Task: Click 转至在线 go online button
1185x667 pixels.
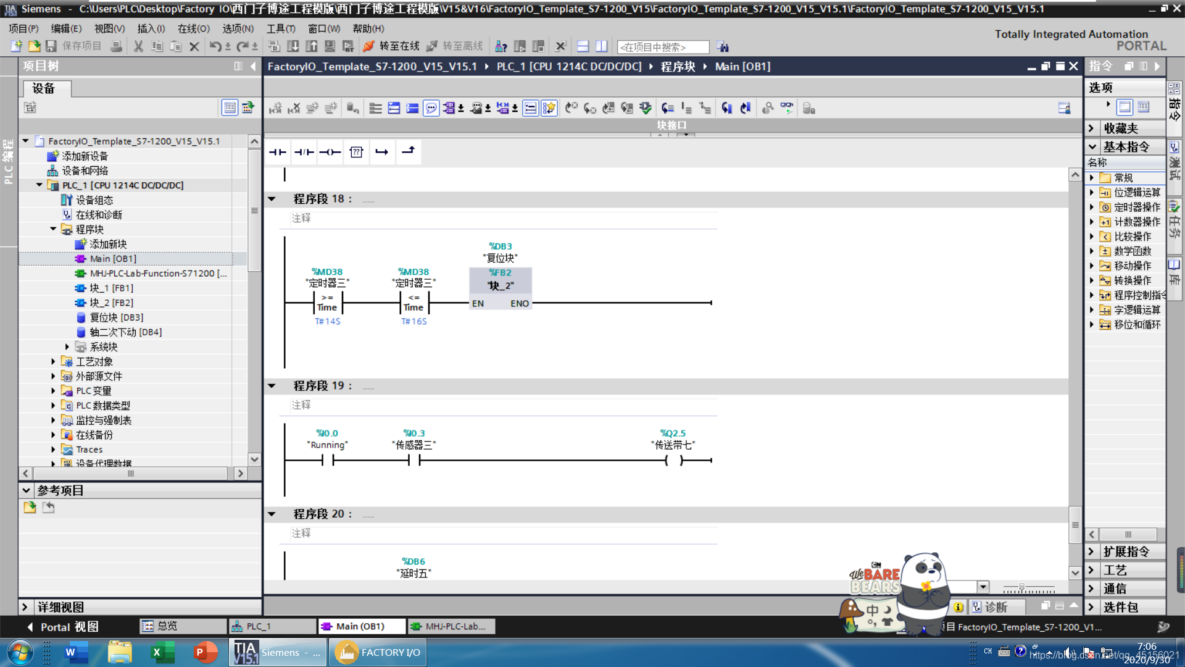Action: pyautogui.click(x=391, y=46)
